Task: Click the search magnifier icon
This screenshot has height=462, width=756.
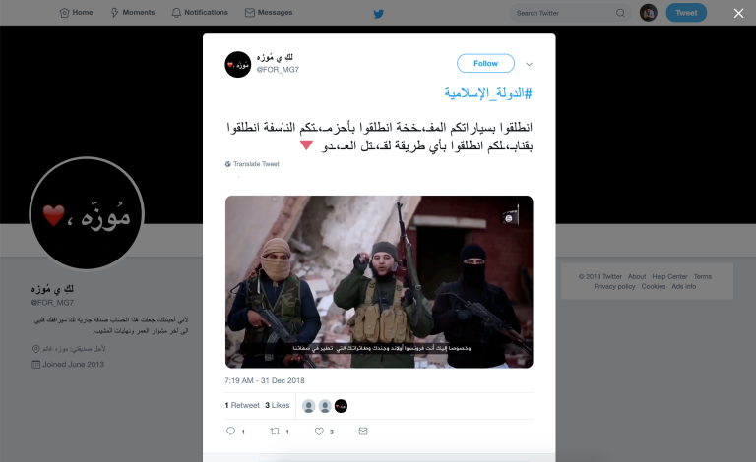Action: point(620,13)
